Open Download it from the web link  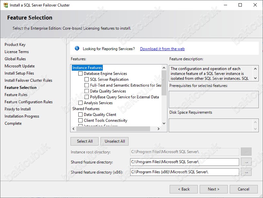pos(162,49)
